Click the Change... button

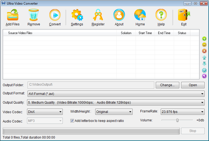click(x=168, y=85)
